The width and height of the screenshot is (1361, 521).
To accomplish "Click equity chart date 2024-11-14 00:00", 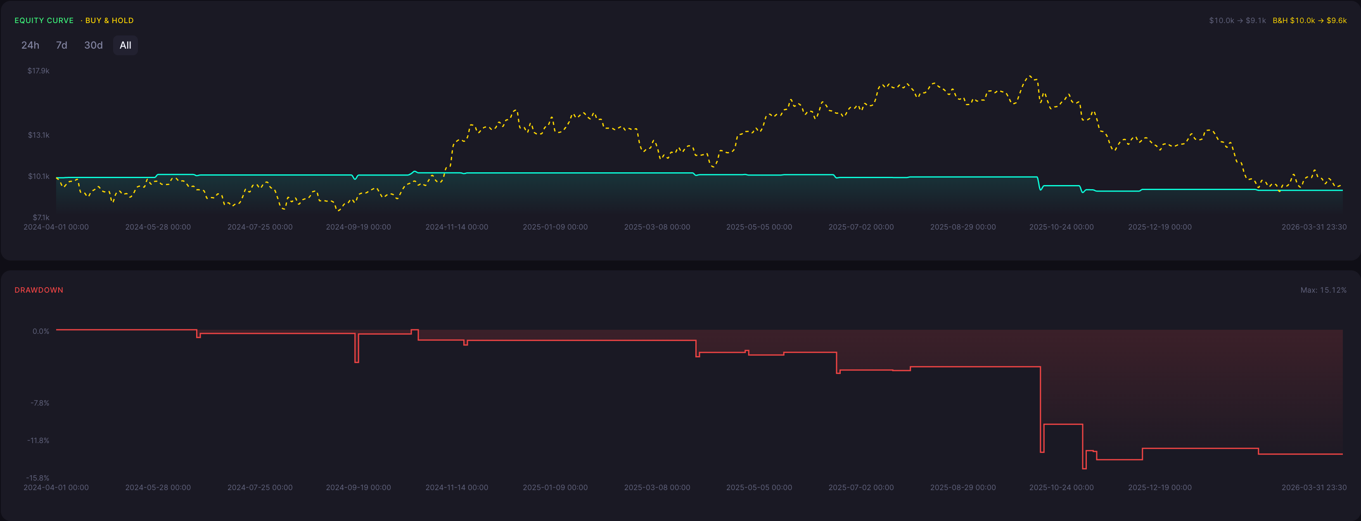I will click(456, 227).
